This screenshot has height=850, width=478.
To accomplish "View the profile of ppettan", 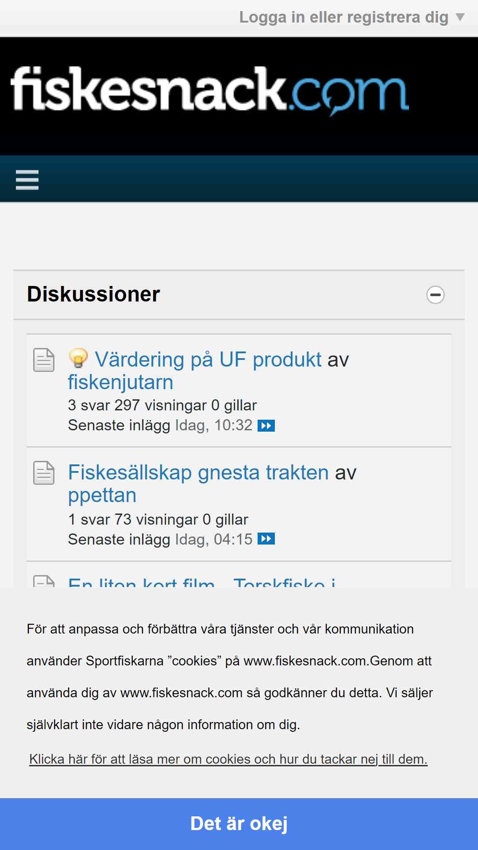I will (102, 495).
